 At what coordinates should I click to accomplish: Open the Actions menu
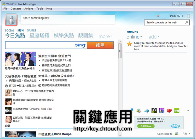(x=29, y=8)
